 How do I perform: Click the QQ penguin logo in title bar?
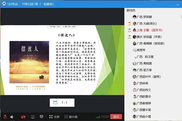coord(4,4)
